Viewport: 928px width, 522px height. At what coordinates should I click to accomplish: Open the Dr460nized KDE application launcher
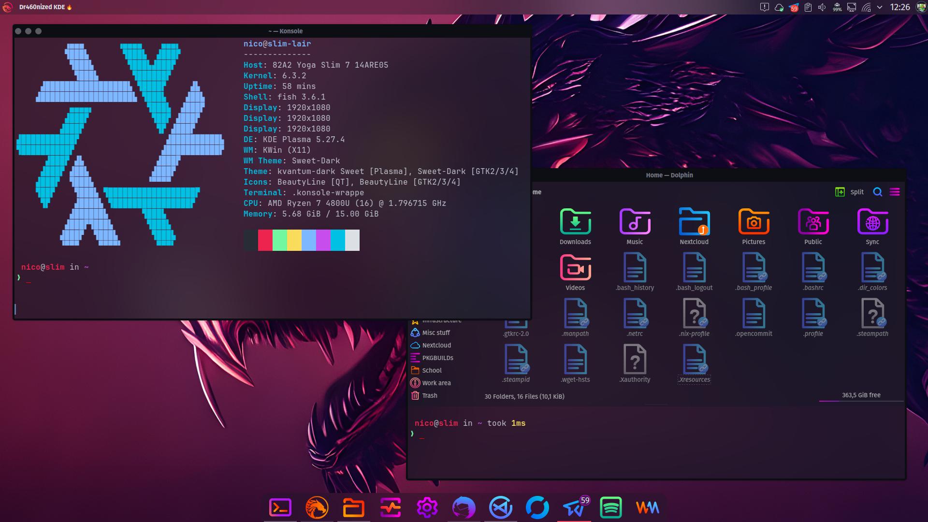(7, 7)
